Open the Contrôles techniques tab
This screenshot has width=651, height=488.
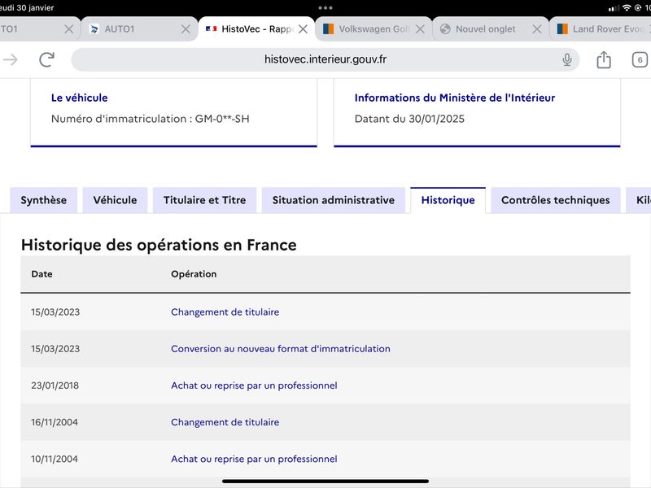tap(556, 200)
